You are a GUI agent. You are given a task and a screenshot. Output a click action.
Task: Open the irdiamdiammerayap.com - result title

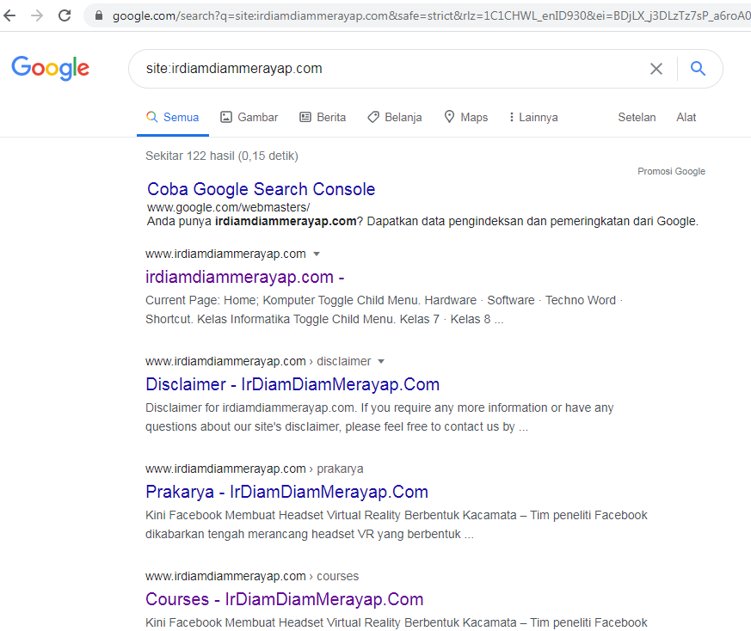(245, 277)
